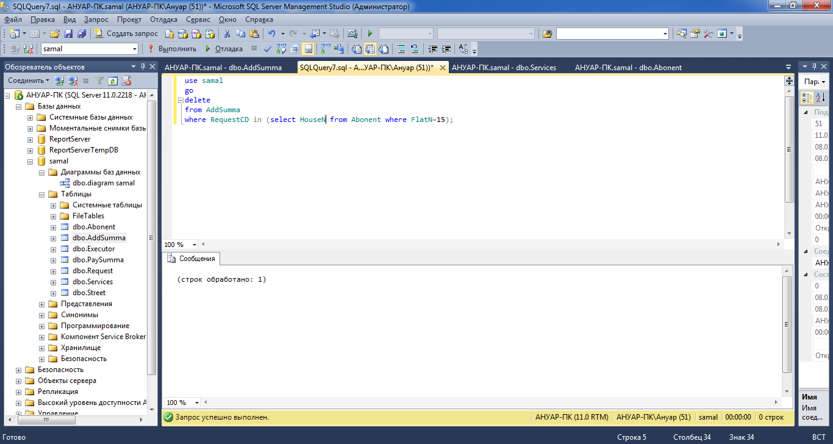Viewport: 833px width, 444px height.
Task: Switch to dbo.Services tab
Action: (504, 68)
